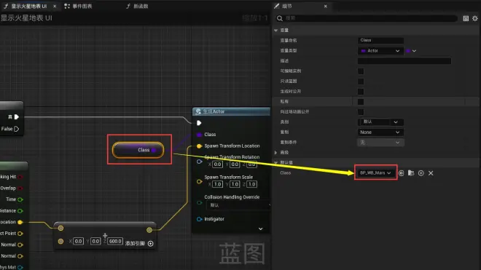Click the 描述 description text field
This screenshot has width=481, height=270.
tap(404, 60)
